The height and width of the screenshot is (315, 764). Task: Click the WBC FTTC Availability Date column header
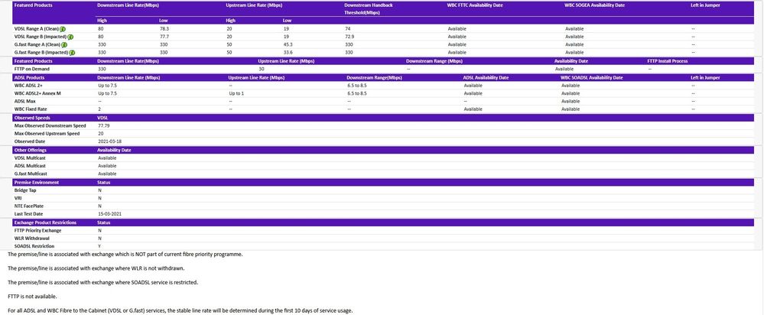[x=475, y=5]
